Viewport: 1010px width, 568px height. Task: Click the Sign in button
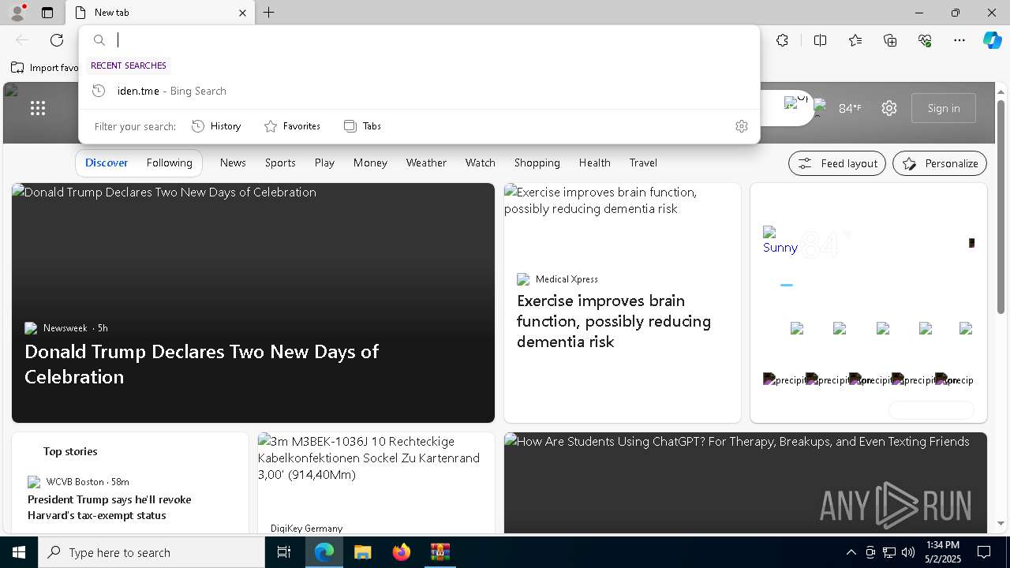944,108
